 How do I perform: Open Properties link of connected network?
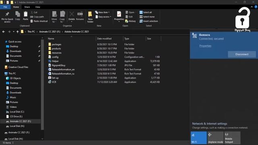pos(205,46)
